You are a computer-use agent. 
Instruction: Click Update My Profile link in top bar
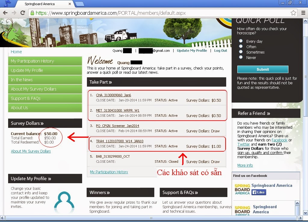tap(192, 51)
